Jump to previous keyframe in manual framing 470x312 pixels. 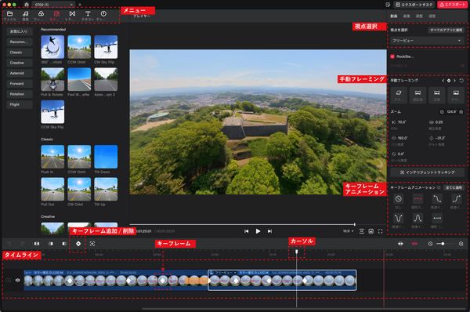(443, 81)
